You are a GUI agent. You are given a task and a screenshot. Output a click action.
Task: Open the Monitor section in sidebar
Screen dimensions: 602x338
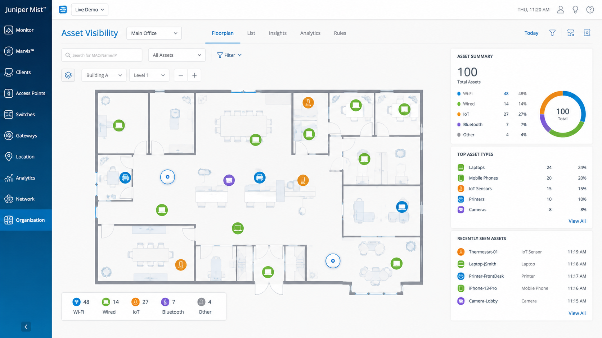[x=26, y=30]
